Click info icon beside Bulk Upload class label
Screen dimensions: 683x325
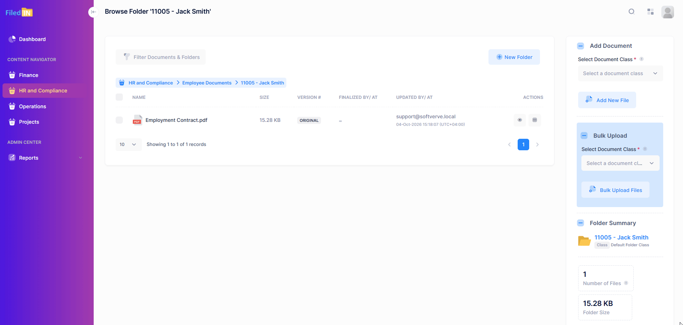[645, 149]
